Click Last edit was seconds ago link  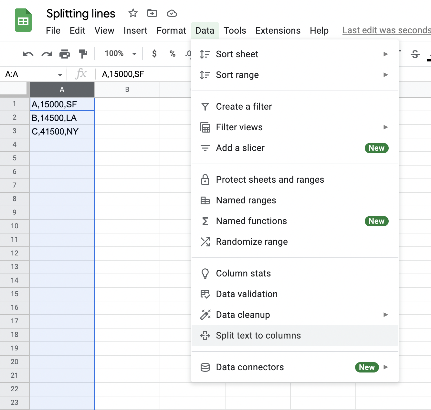[x=386, y=30]
